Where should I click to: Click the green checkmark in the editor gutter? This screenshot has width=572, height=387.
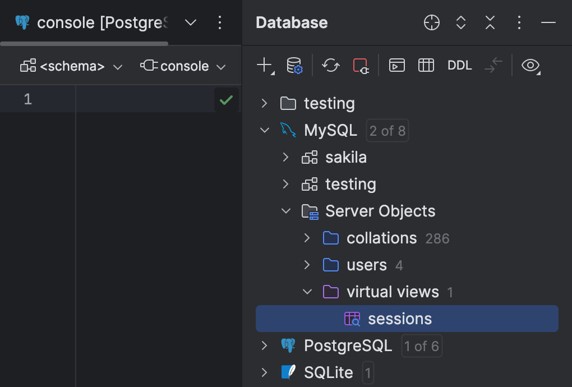pyautogui.click(x=227, y=99)
